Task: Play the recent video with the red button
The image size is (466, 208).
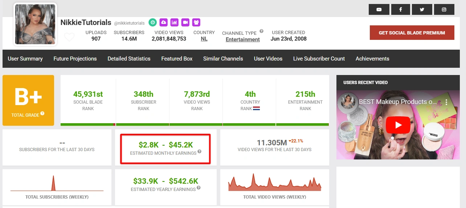Action: (398, 125)
